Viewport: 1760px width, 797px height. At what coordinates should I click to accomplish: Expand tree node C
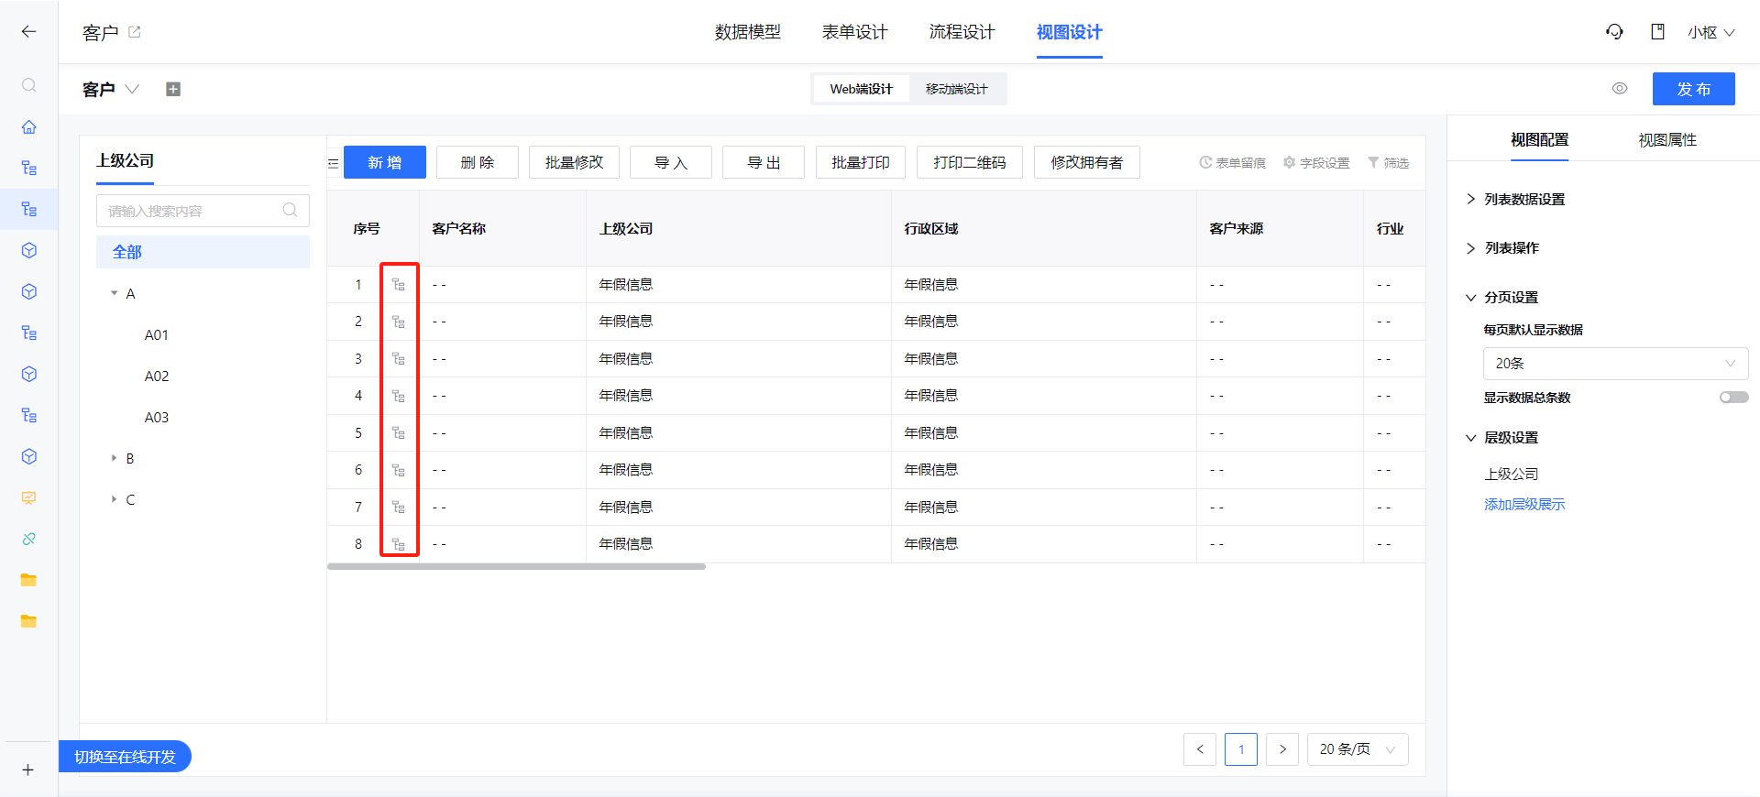(x=115, y=499)
